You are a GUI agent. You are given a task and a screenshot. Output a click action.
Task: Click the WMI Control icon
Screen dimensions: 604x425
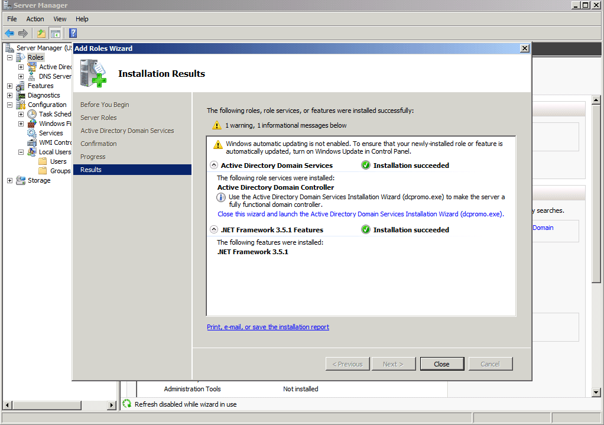pos(32,142)
